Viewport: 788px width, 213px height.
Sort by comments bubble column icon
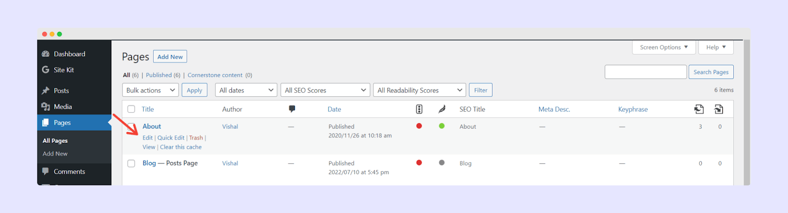click(292, 109)
